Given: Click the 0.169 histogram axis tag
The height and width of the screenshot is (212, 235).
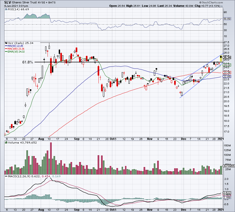Looking at the screenshot, I should 227,197.
